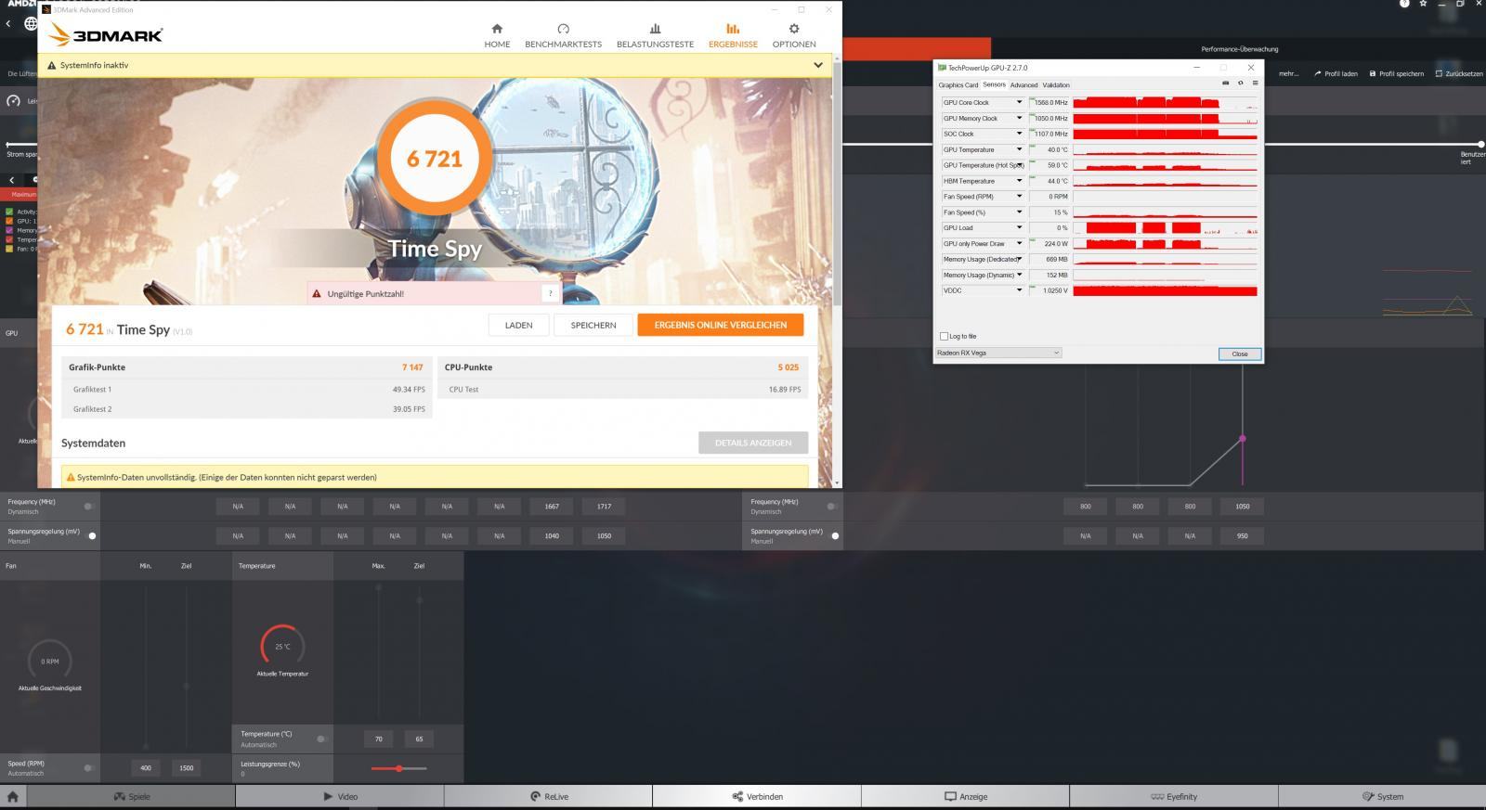
Task: Open the System gear tab
Action: tap(1382, 796)
